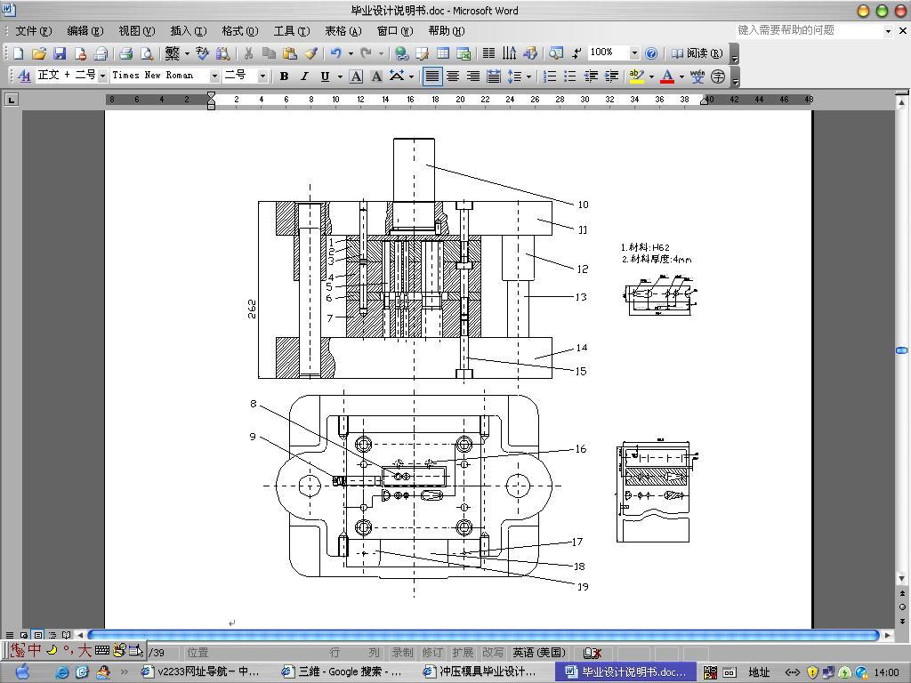Switch to 冲压模具毕业设计 taskbar window
The image size is (911, 683).
pos(481,672)
